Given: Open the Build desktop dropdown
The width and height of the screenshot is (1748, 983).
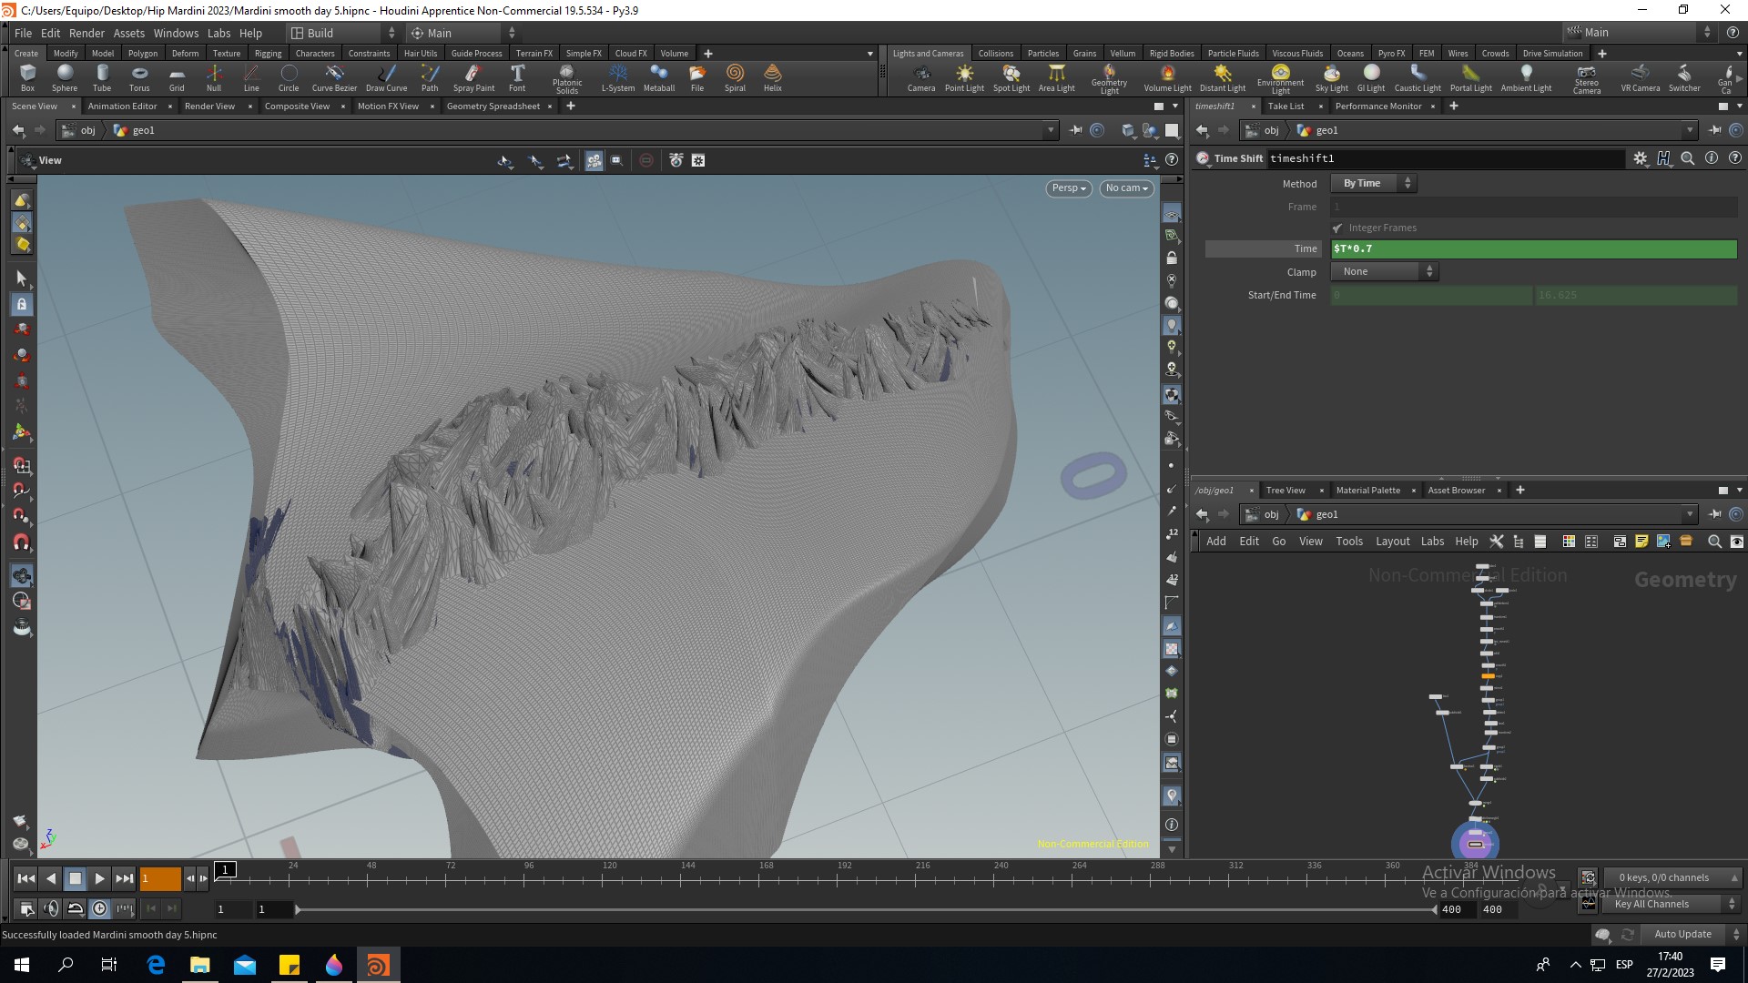Looking at the screenshot, I should coord(344,33).
